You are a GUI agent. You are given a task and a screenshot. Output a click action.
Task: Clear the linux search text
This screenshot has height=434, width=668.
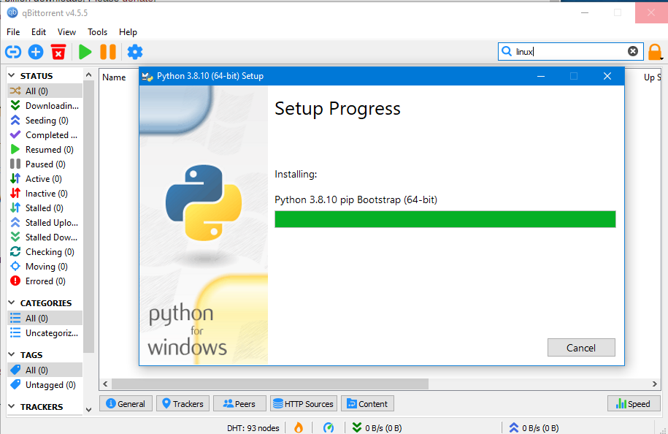point(633,51)
